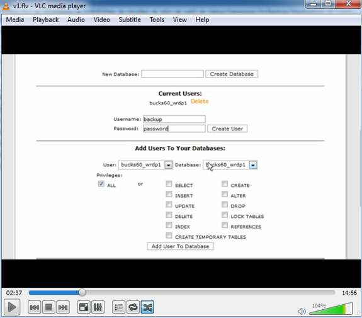
Task: Check the INDEX privilege checkbox
Action: (x=169, y=225)
